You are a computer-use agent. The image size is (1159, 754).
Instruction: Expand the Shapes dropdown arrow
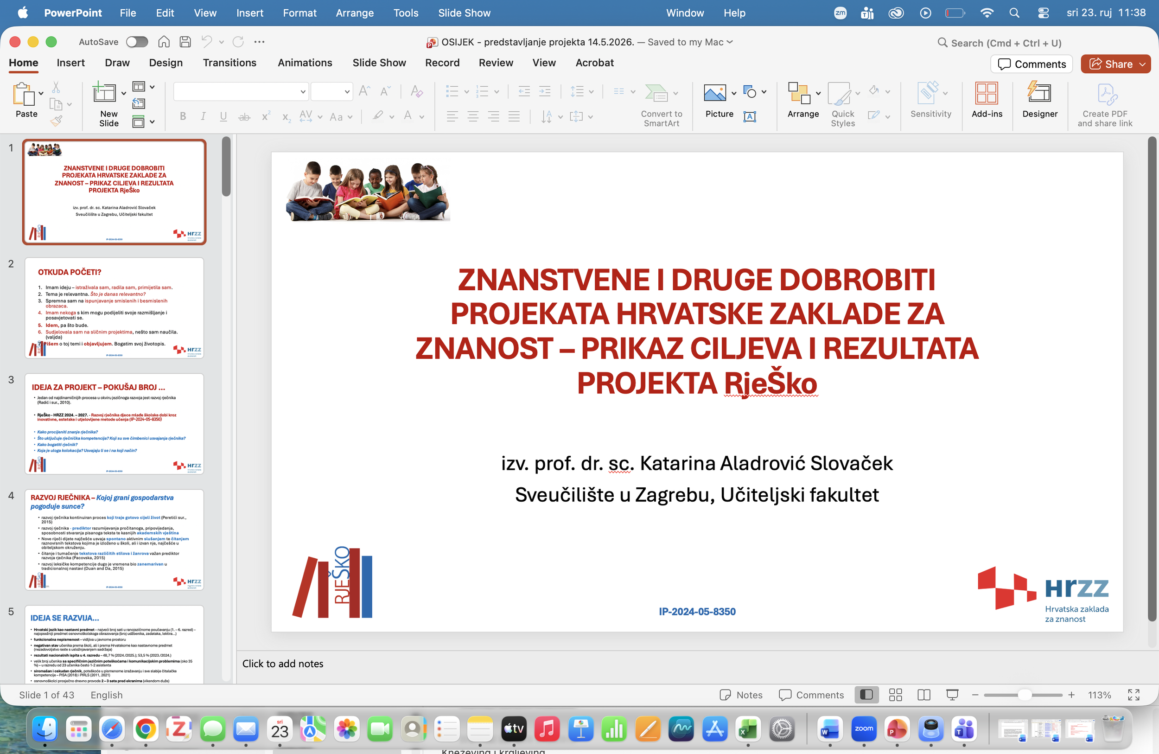point(764,91)
